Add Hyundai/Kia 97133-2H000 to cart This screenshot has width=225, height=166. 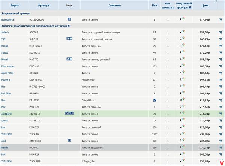click(221, 19)
